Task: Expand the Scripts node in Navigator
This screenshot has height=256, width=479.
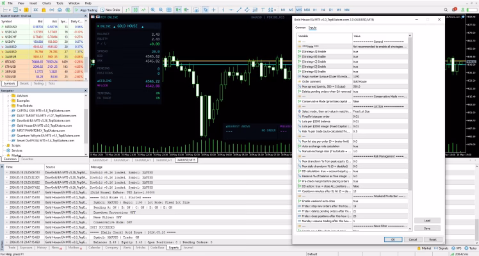Action: click(x=3, y=145)
